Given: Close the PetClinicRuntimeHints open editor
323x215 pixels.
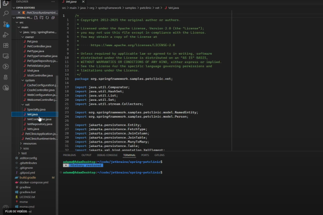Looking at the screenshot, I should [x=19, y=12].
